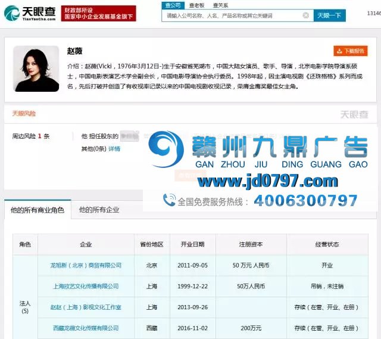
Task: Open the profile photo of 赵薇
Action: [36, 69]
